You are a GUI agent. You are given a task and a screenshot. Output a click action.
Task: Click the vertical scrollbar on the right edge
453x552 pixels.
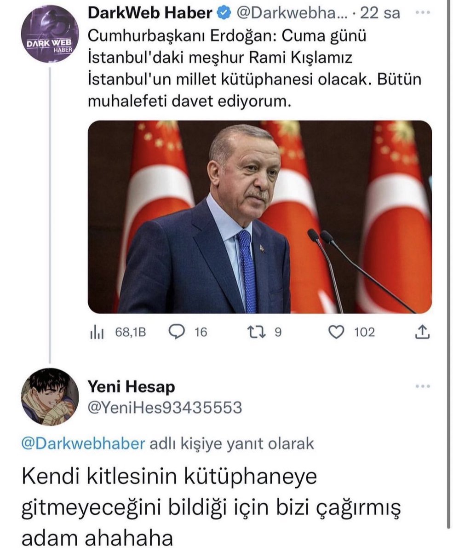448,276
